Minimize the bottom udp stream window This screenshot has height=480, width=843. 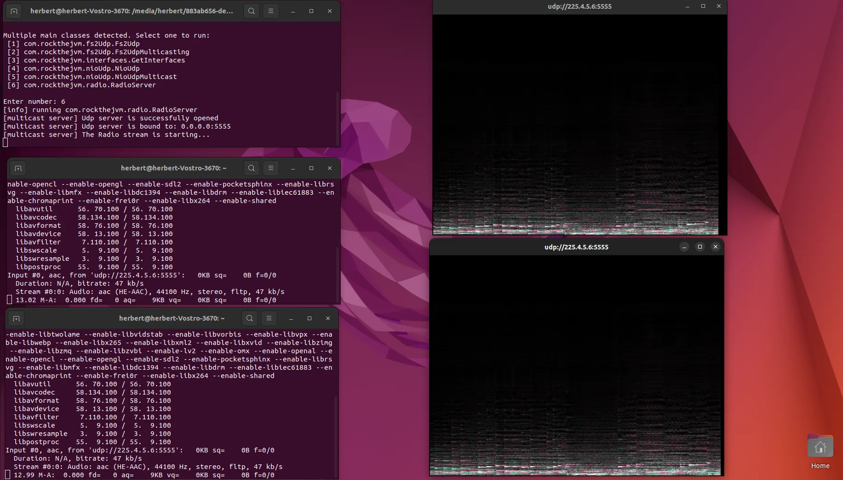685,247
